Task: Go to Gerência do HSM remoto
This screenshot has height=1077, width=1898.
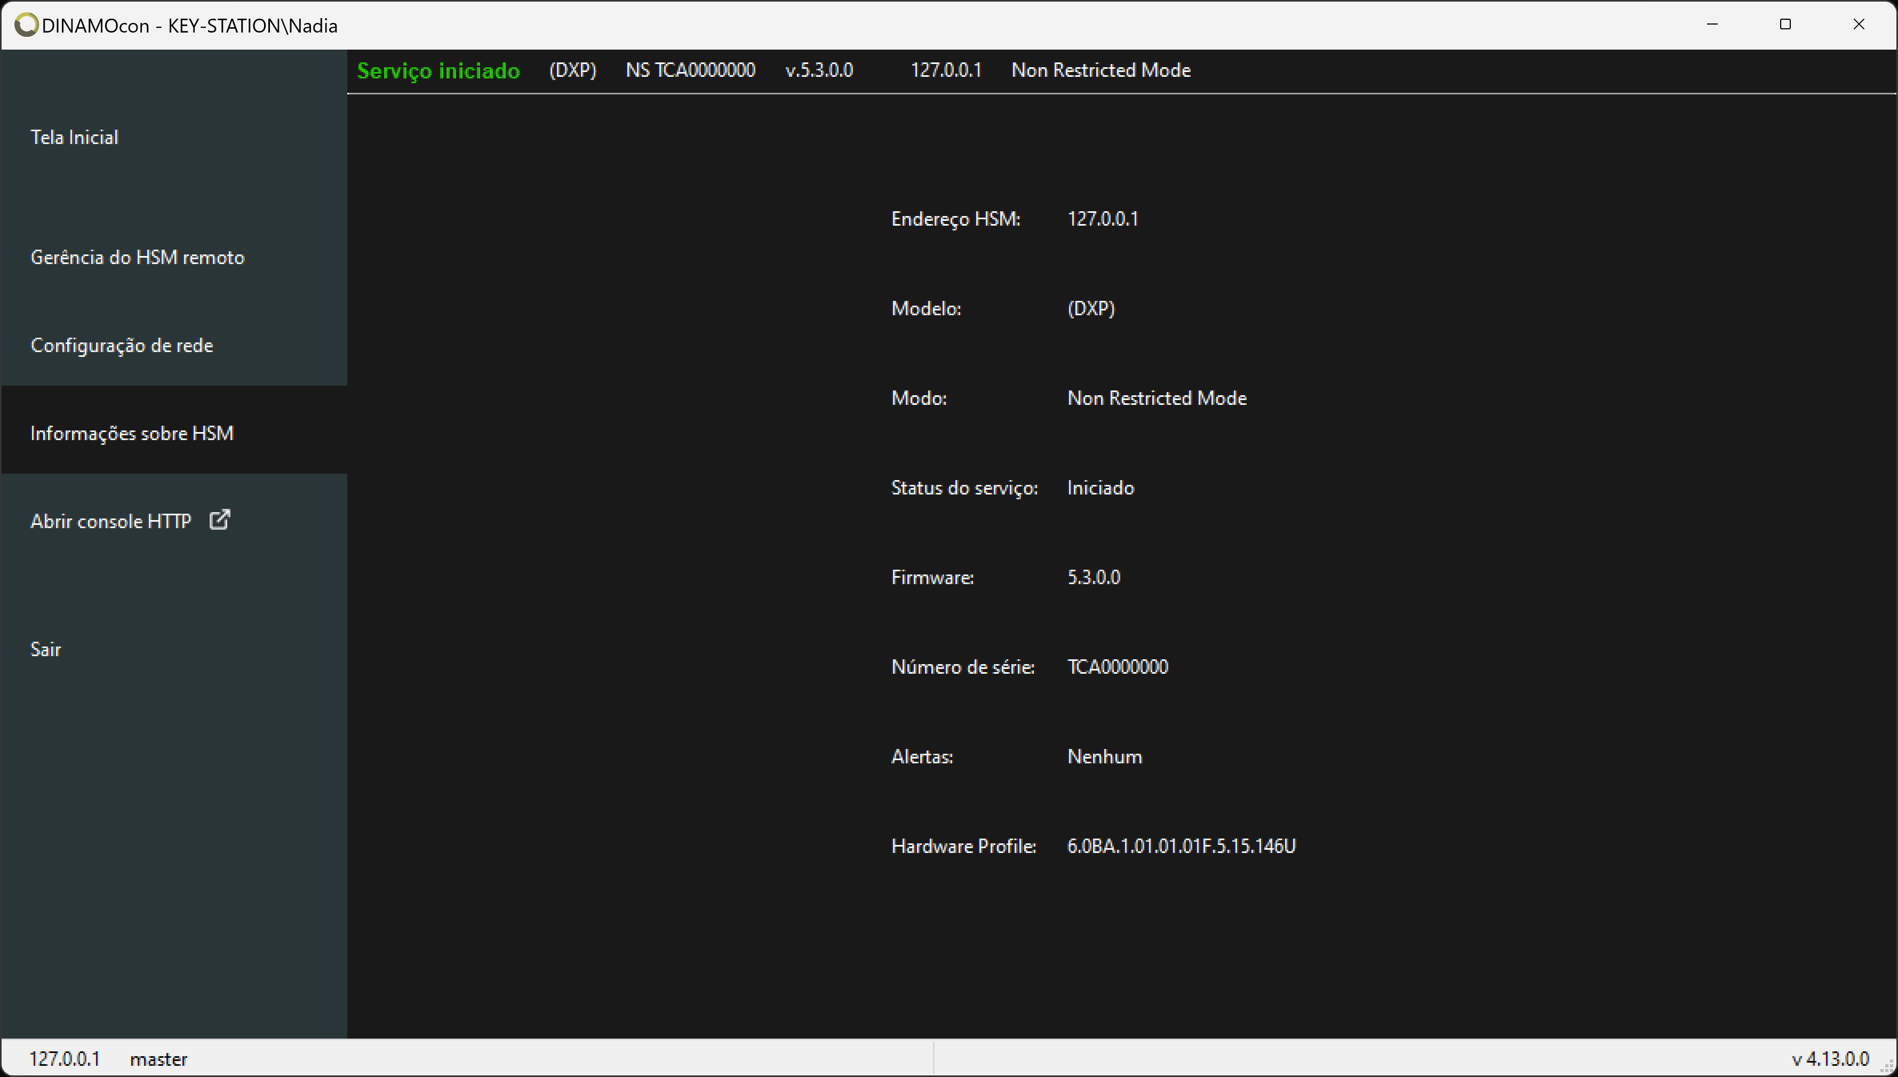Action: tap(138, 258)
